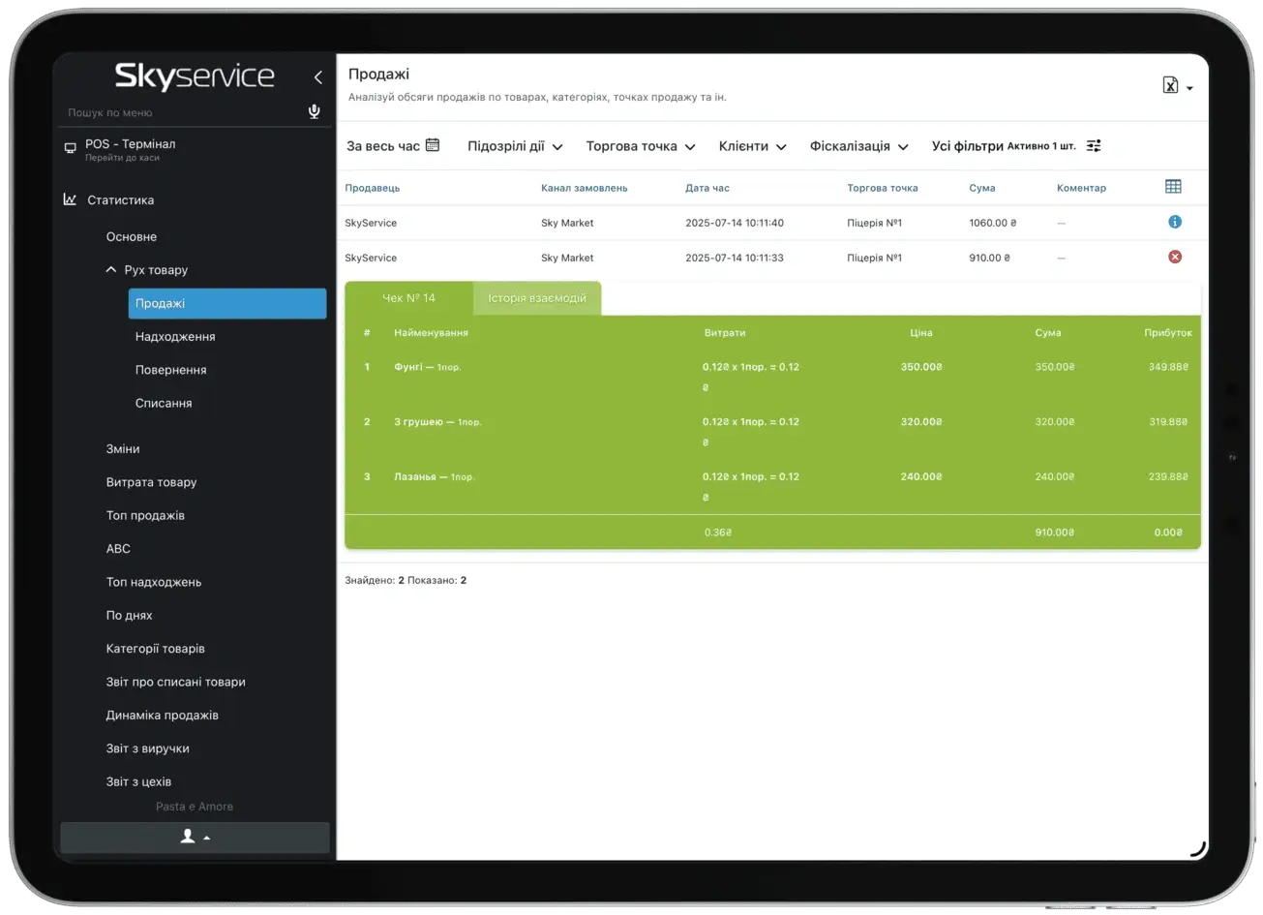Viewport: 1263px width, 915px height.
Task: Open Надходження in the sidebar menu
Action: (x=175, y=337)
